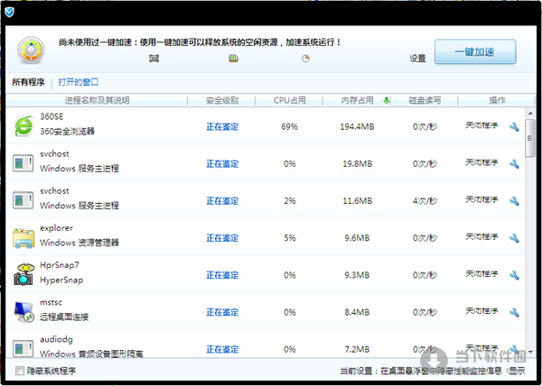Click 关闭程序 for svchost using 19.8MB

[x=481, y=162]
